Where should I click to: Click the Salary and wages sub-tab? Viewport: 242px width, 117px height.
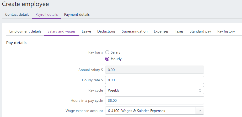point(61,31)
